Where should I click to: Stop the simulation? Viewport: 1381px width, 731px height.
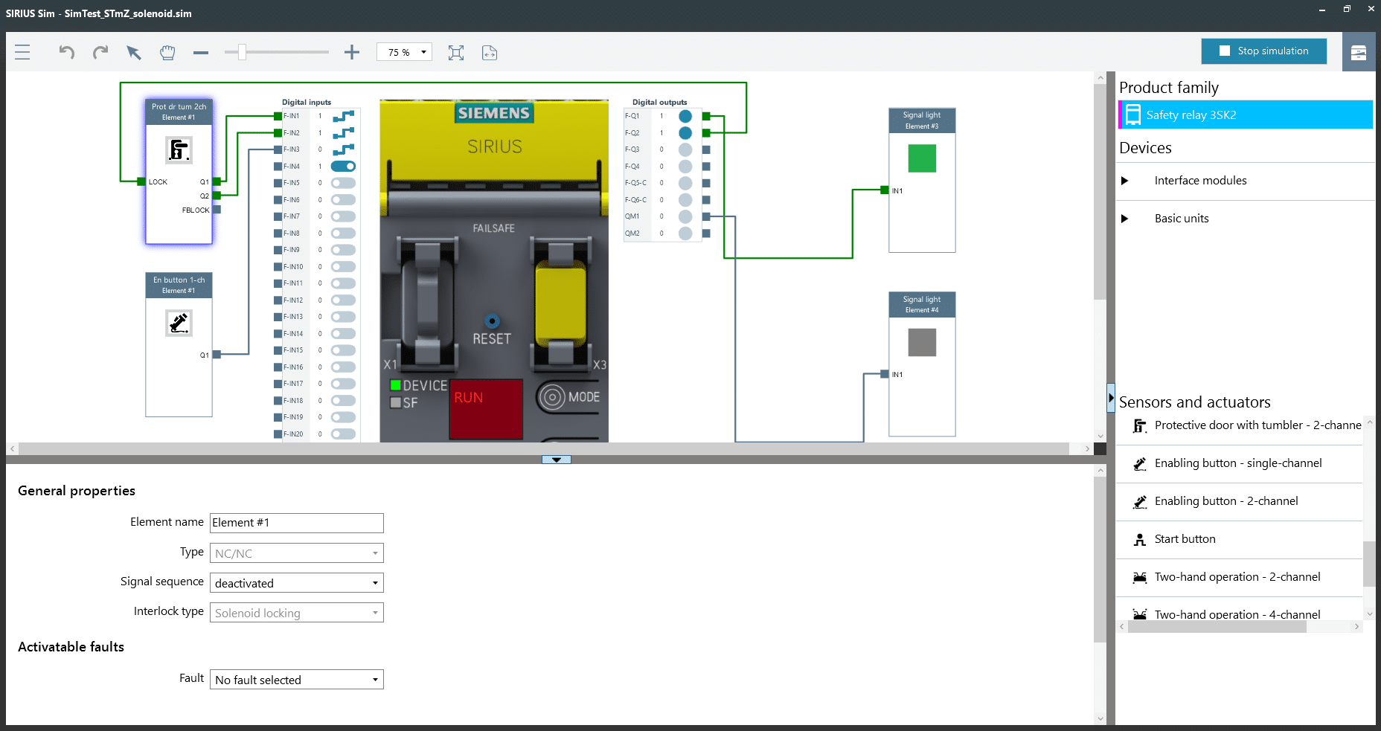tap(1263, 51)
